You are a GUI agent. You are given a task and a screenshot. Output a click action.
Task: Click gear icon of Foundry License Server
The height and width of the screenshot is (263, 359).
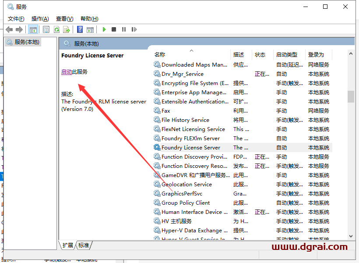tap(157, 147)
